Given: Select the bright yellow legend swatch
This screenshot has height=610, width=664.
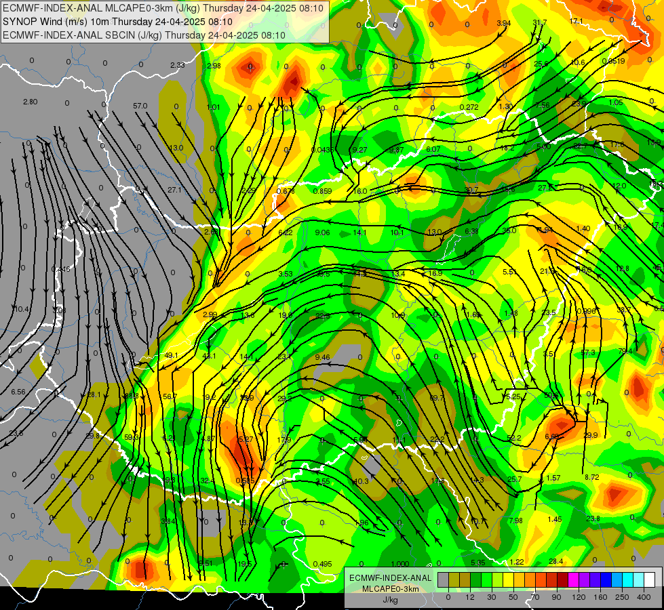Looking at the screenshot, I should tap(509, 579).
